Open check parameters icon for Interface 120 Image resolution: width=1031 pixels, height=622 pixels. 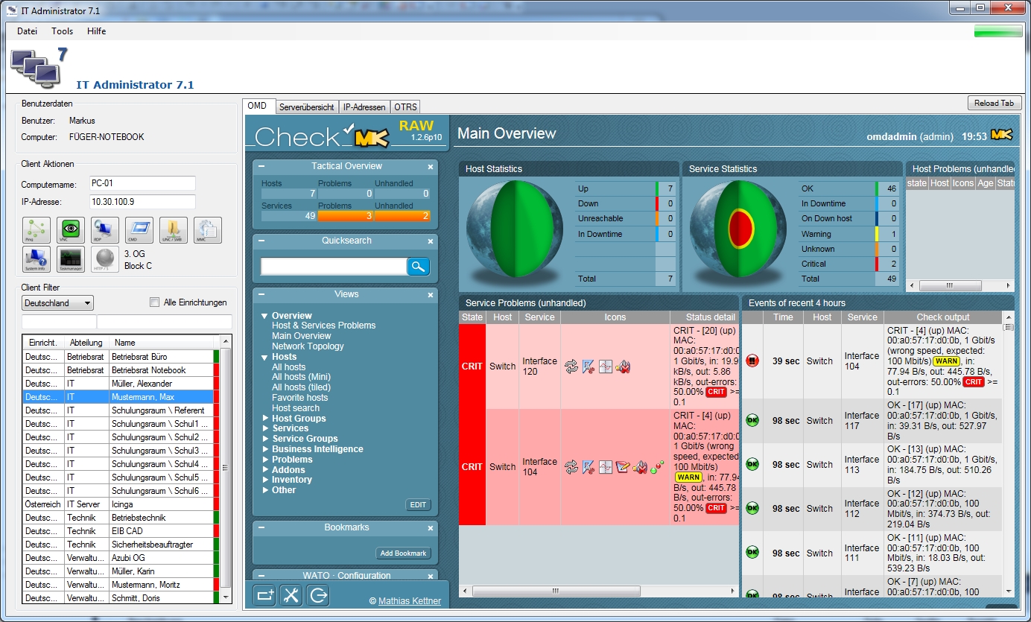589,366
